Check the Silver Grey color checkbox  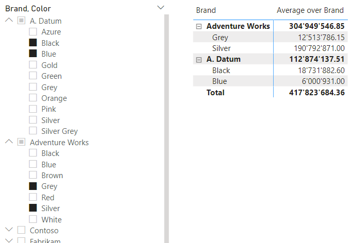33,131
